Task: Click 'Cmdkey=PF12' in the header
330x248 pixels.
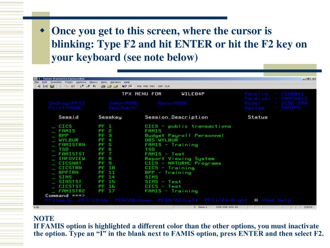Action: click(67, 103)
